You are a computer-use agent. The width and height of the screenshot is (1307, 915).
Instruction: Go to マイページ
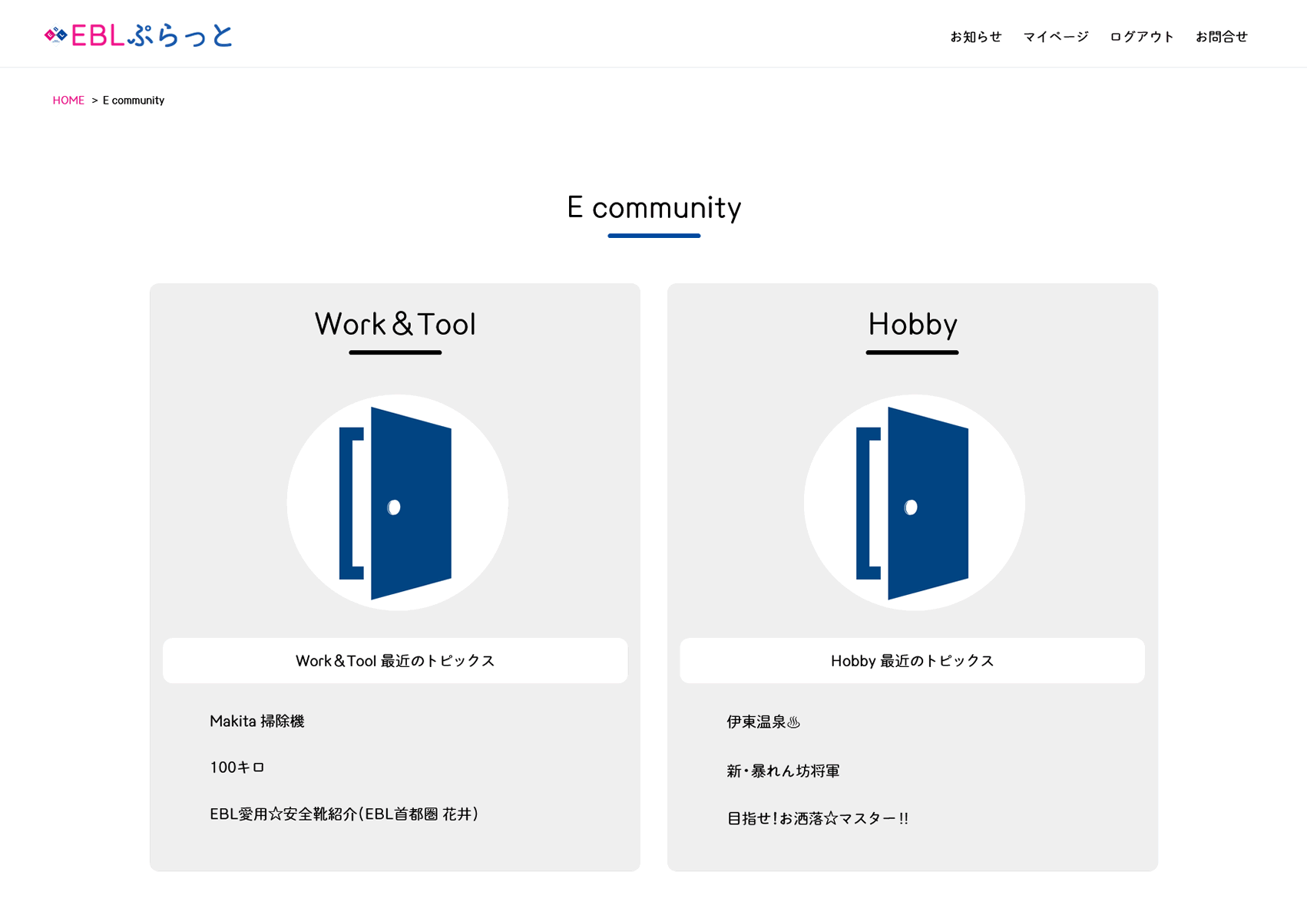click(x=1056, y=37)
